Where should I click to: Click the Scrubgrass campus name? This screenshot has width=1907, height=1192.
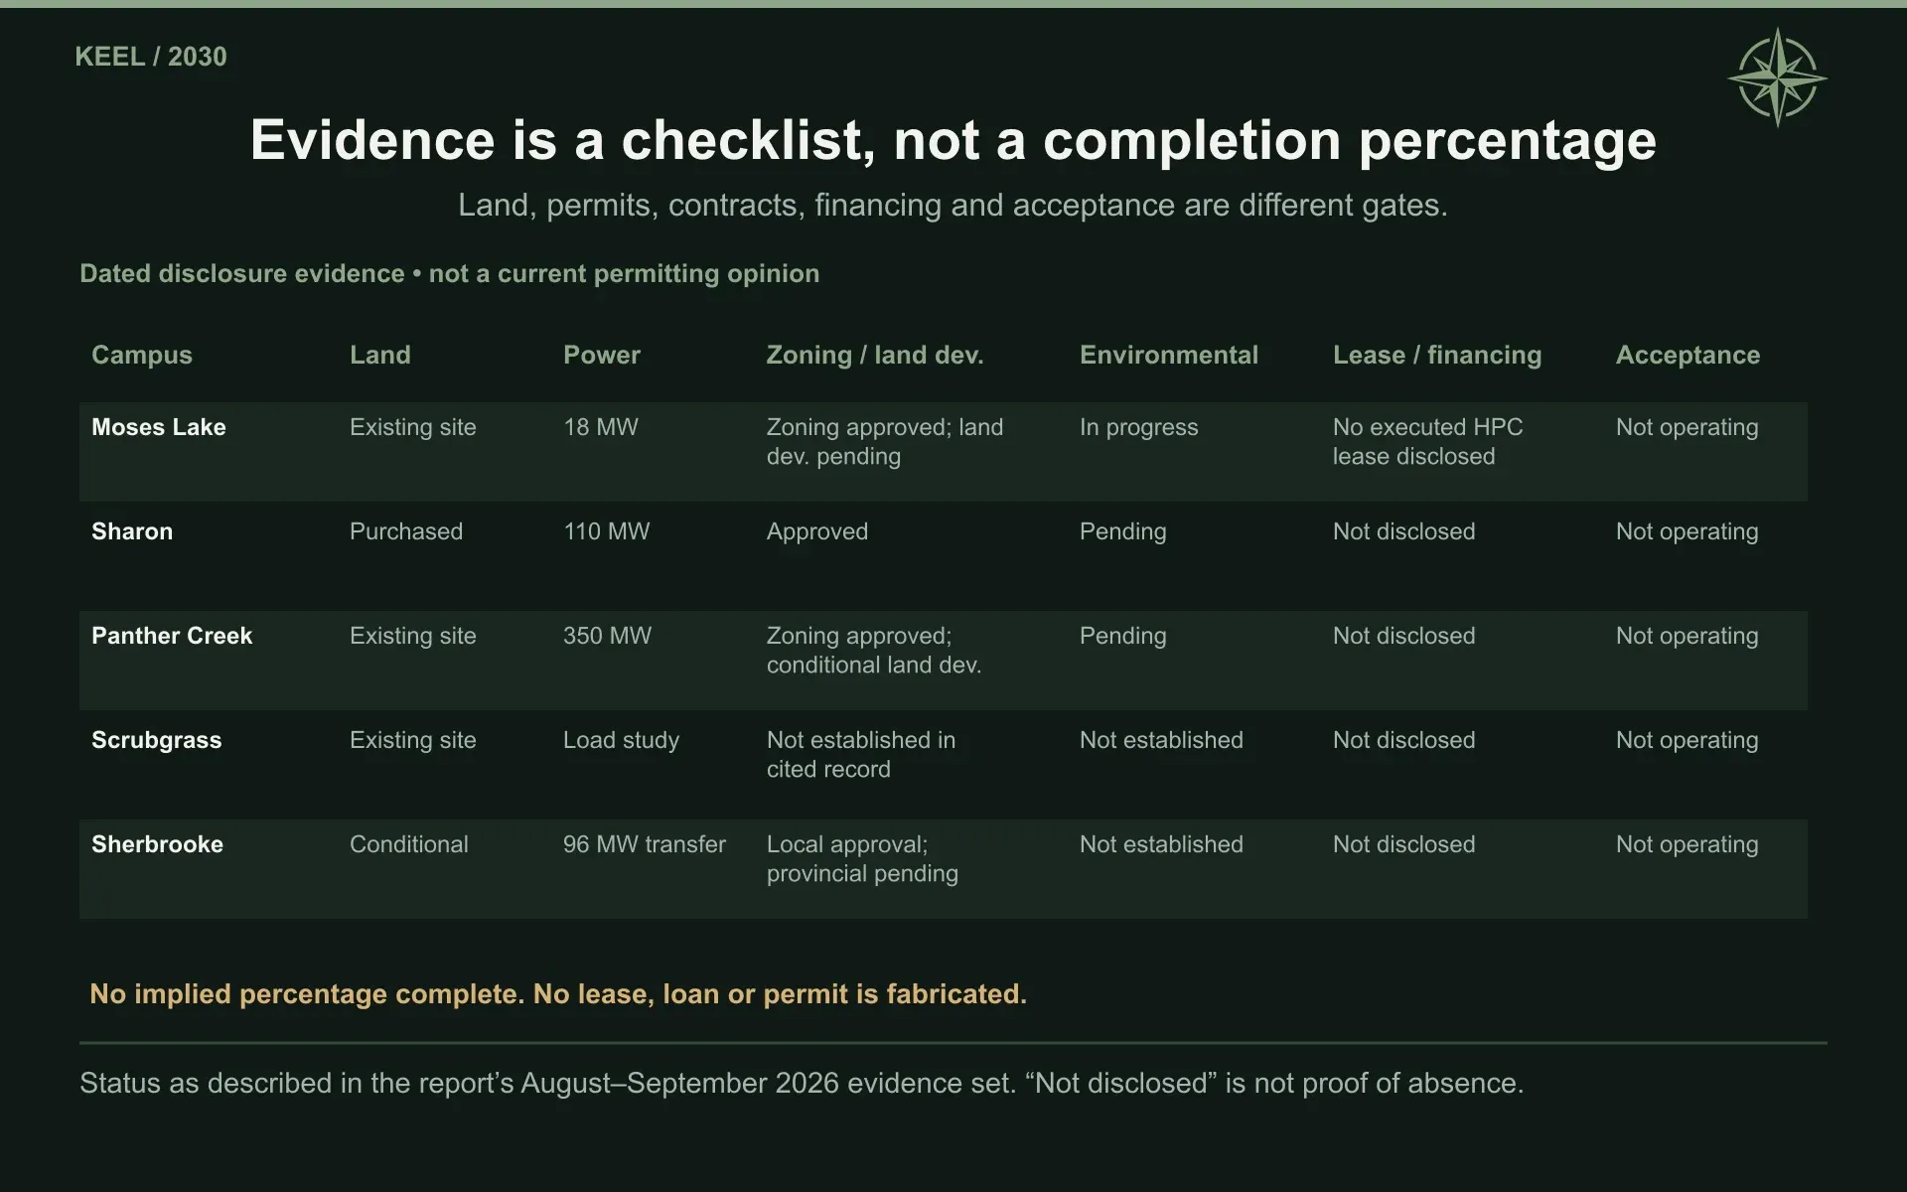[157, 740]
